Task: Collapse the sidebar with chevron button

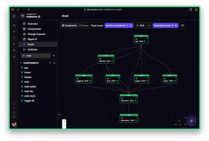Action: click(x=59, y=114)
